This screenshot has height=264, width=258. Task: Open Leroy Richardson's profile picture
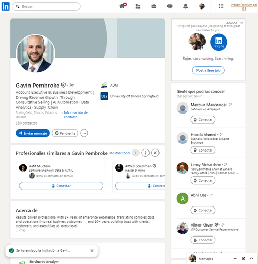click(183, 168)
